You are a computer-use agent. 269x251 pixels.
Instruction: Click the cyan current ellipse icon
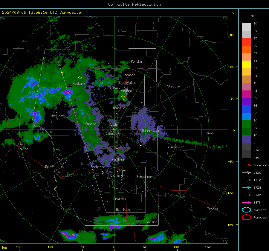point(246,210)
